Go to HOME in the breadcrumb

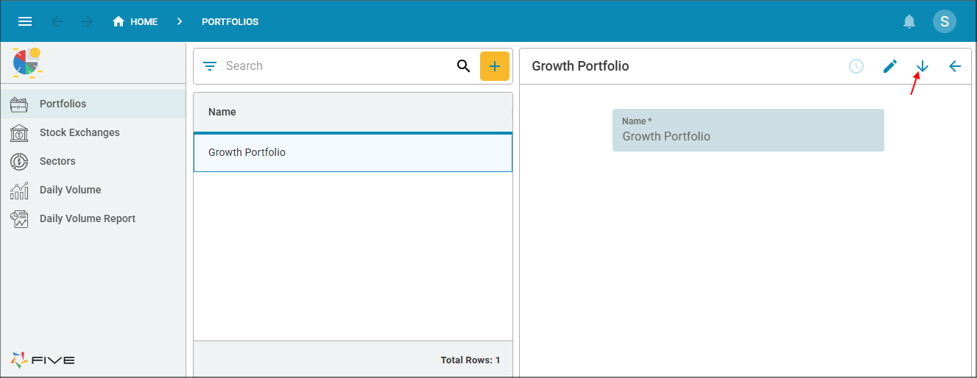point(135,21)
